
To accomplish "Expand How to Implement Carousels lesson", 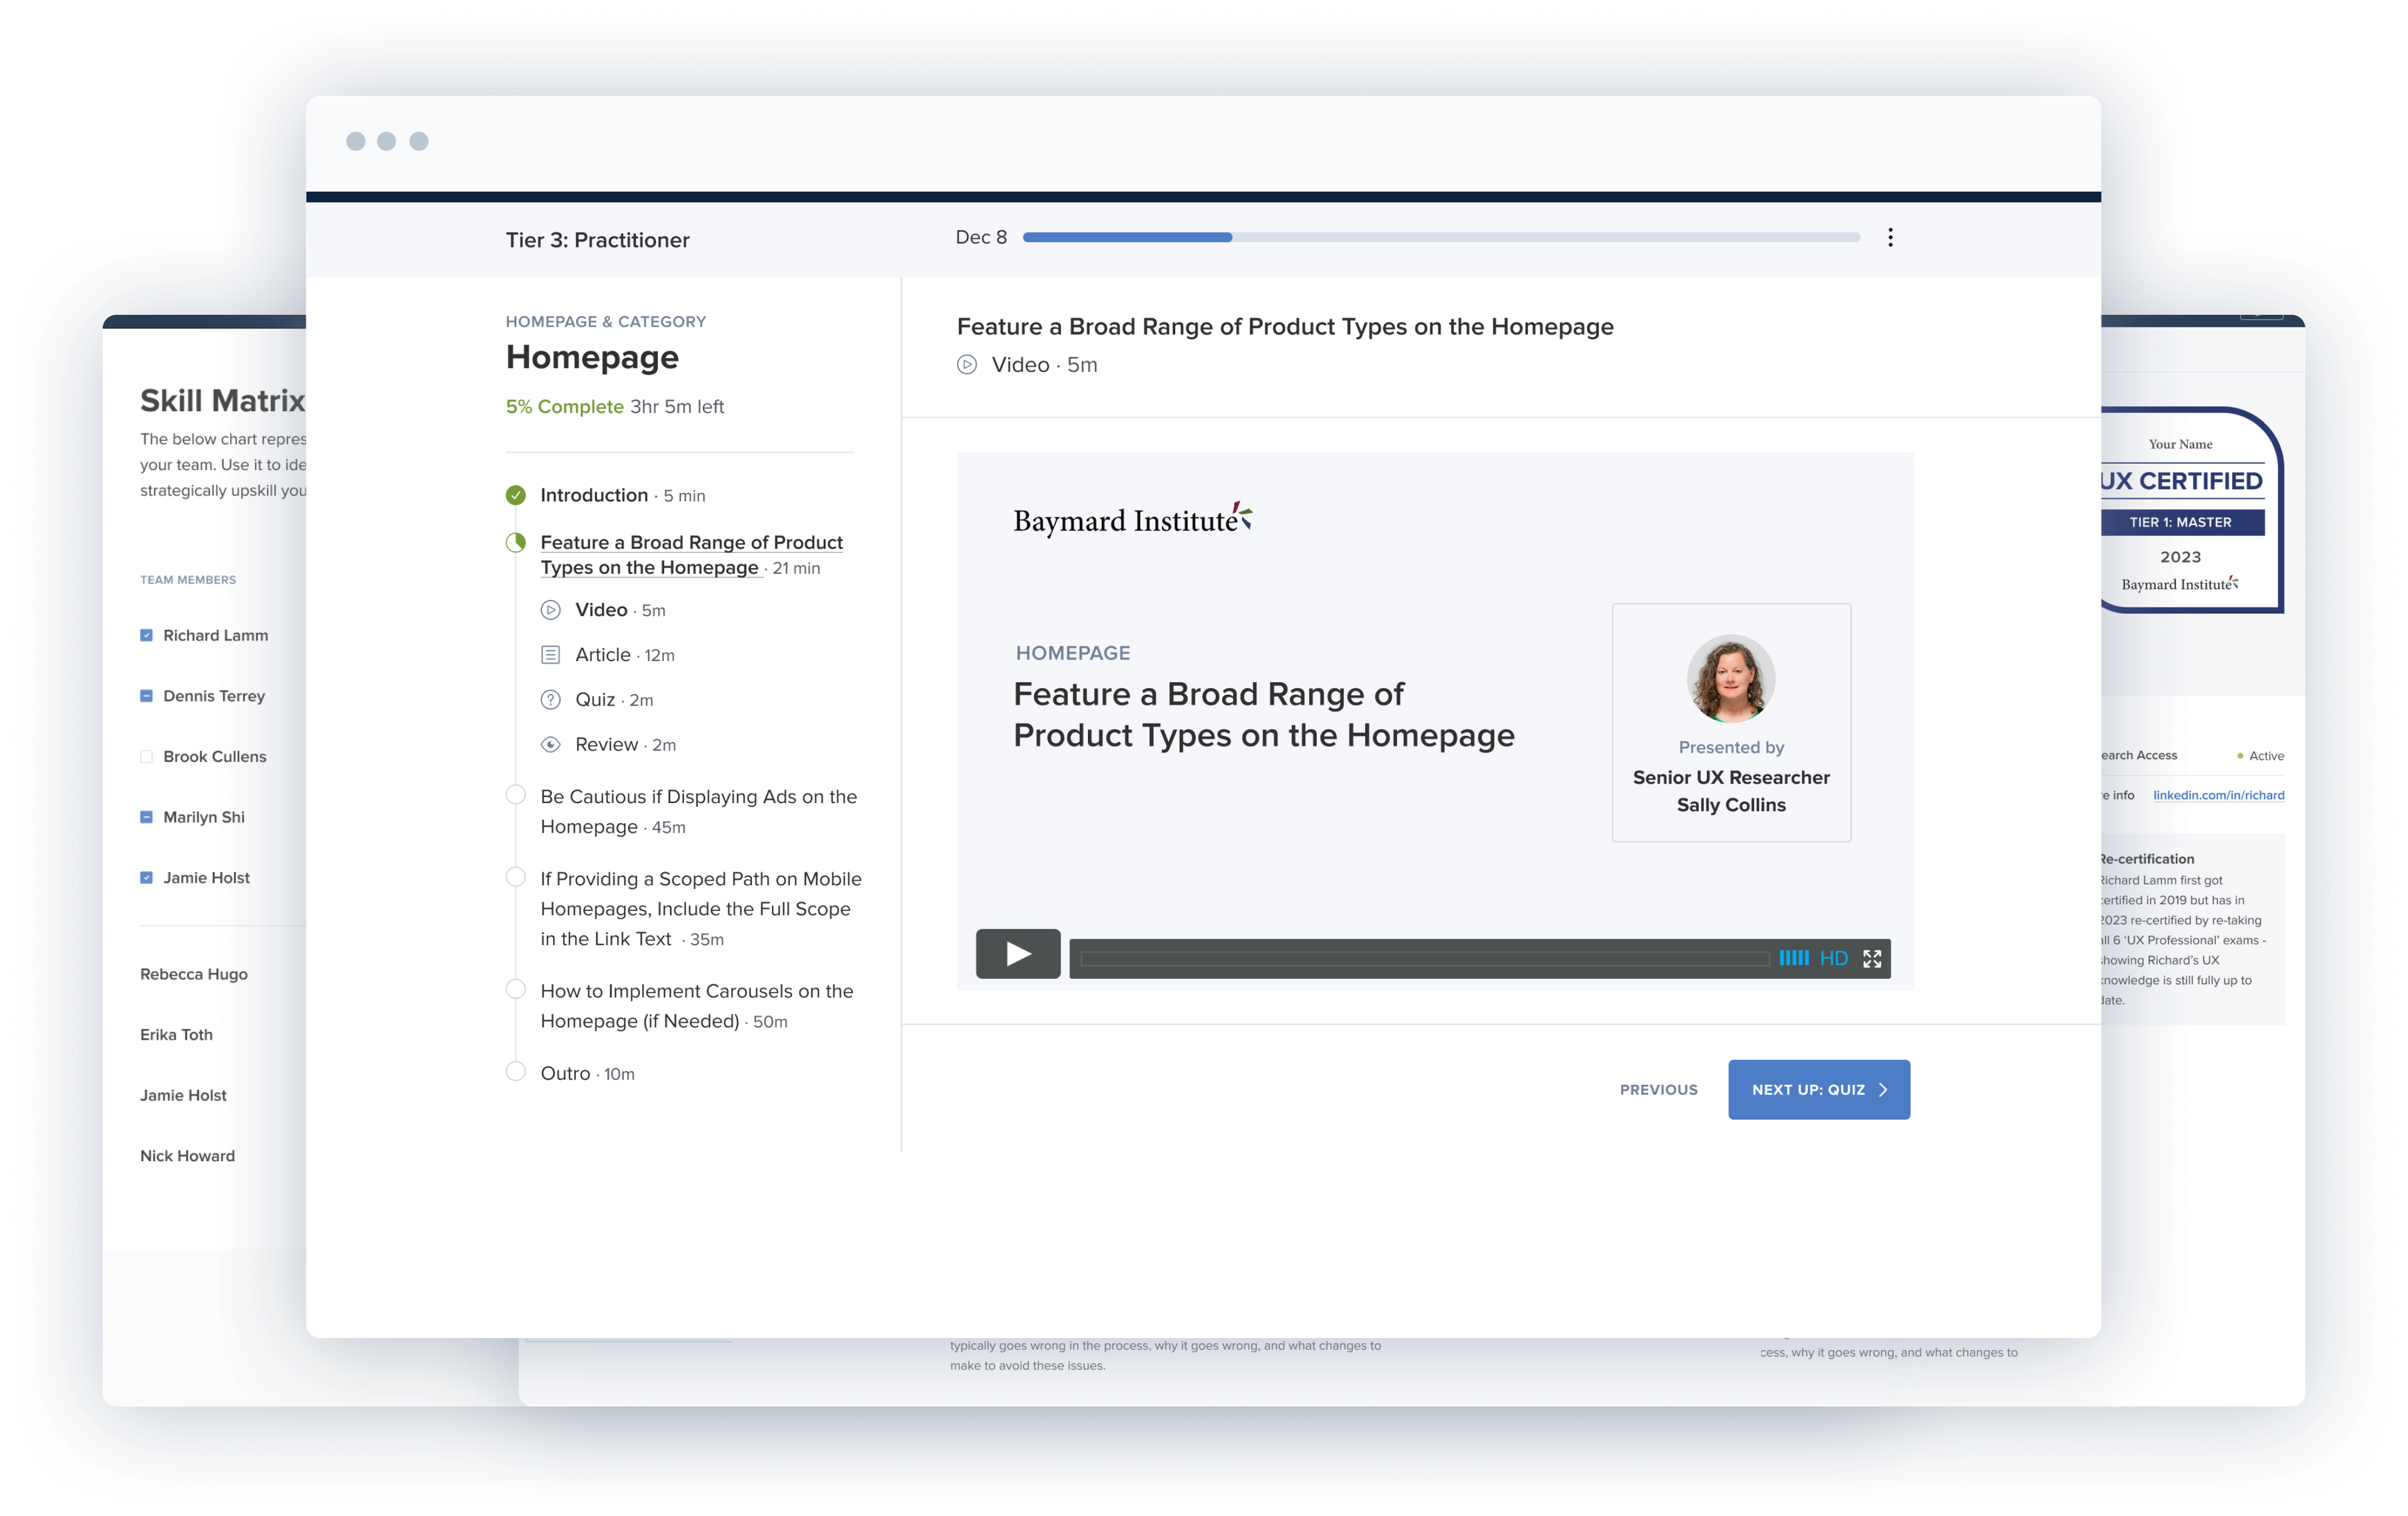I will click(x=696, y=991).
